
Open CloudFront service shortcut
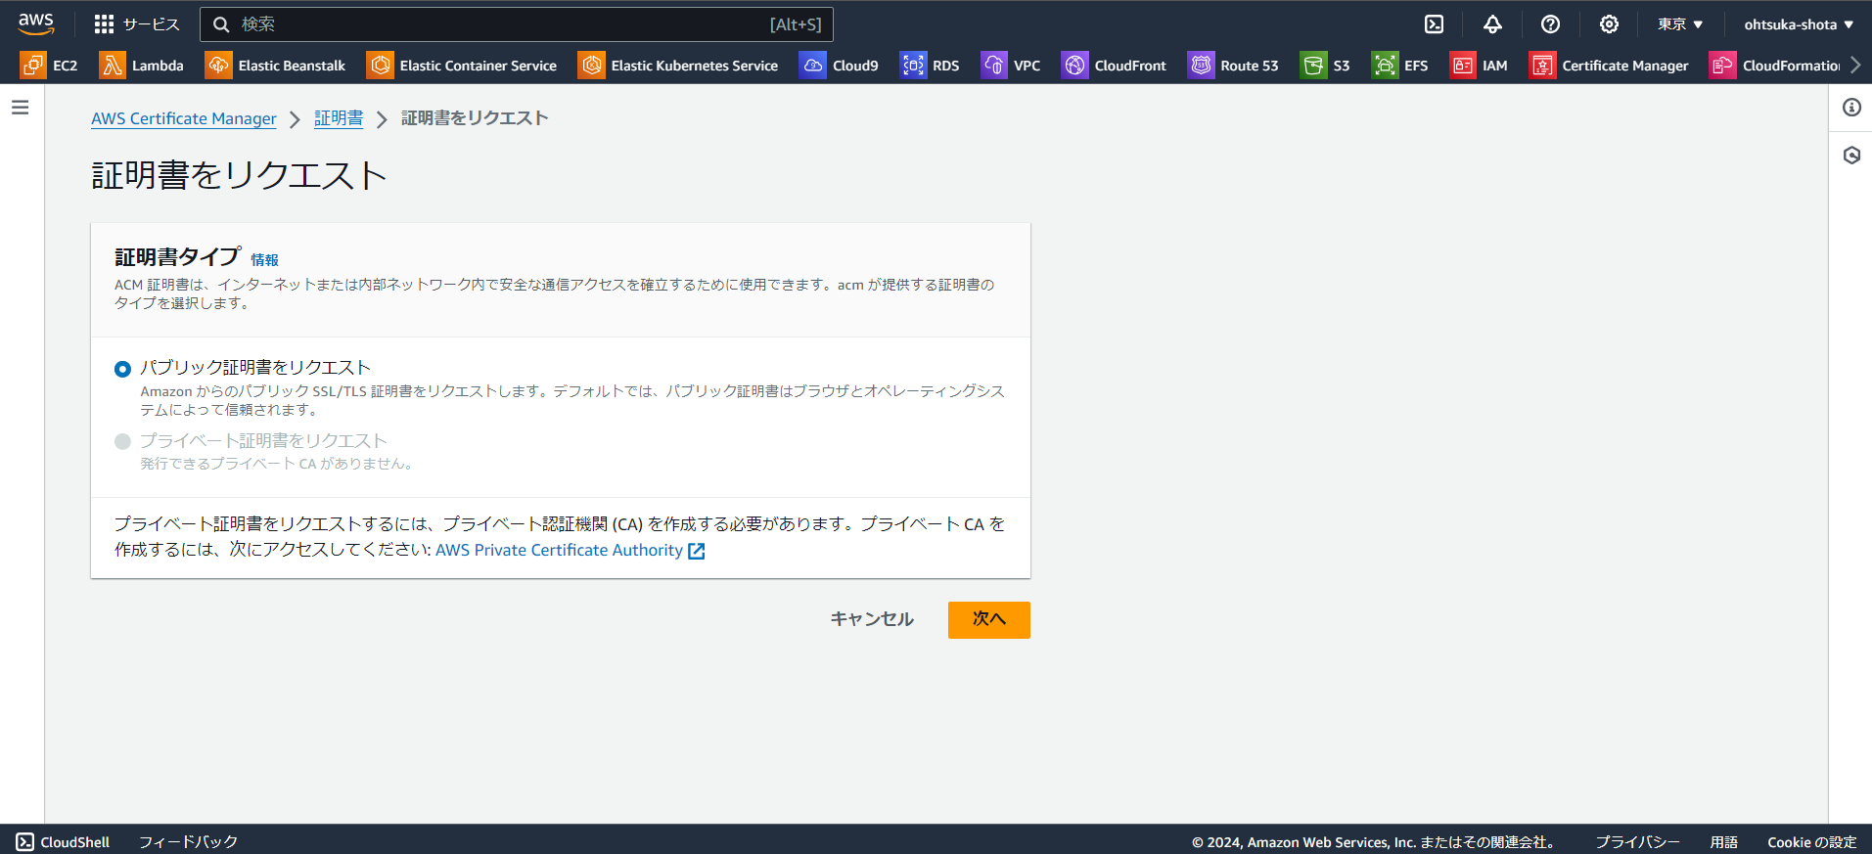1115,66
